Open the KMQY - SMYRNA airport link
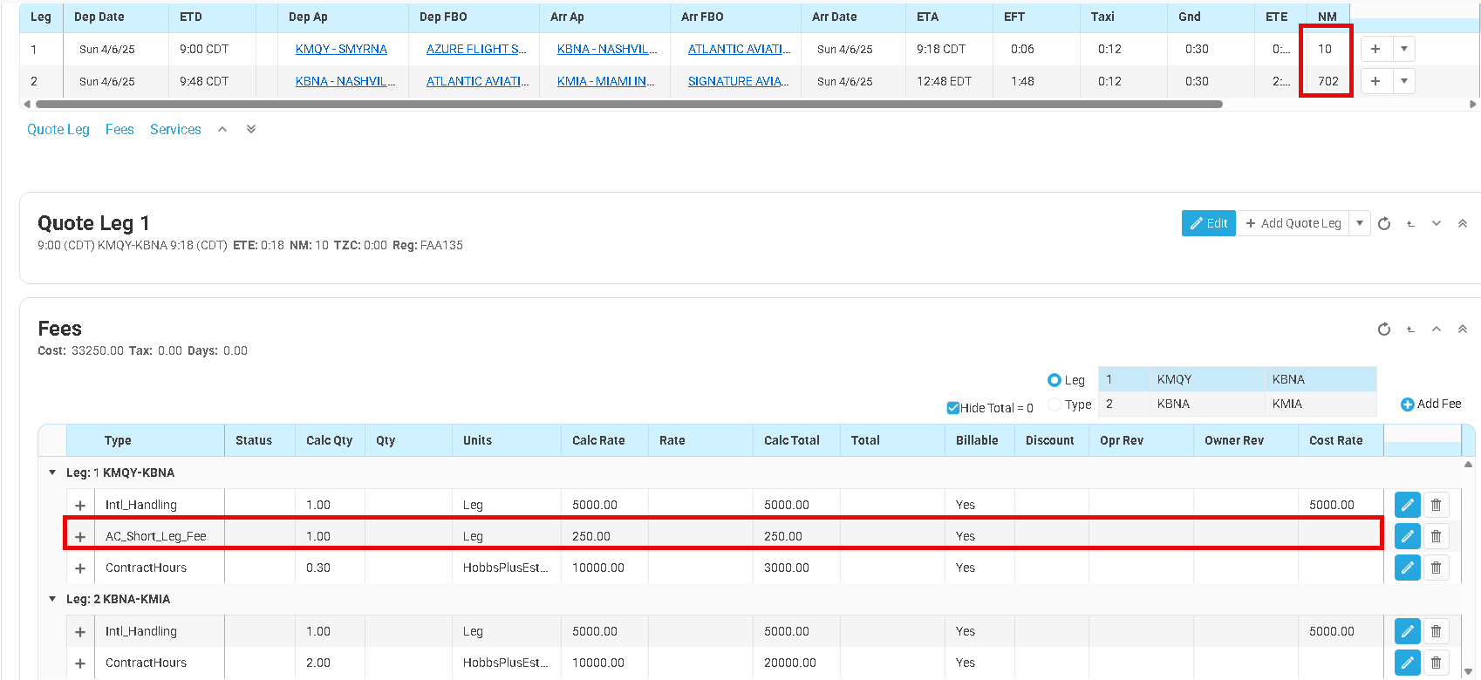 pyautogui.click(x=341, y=49)
